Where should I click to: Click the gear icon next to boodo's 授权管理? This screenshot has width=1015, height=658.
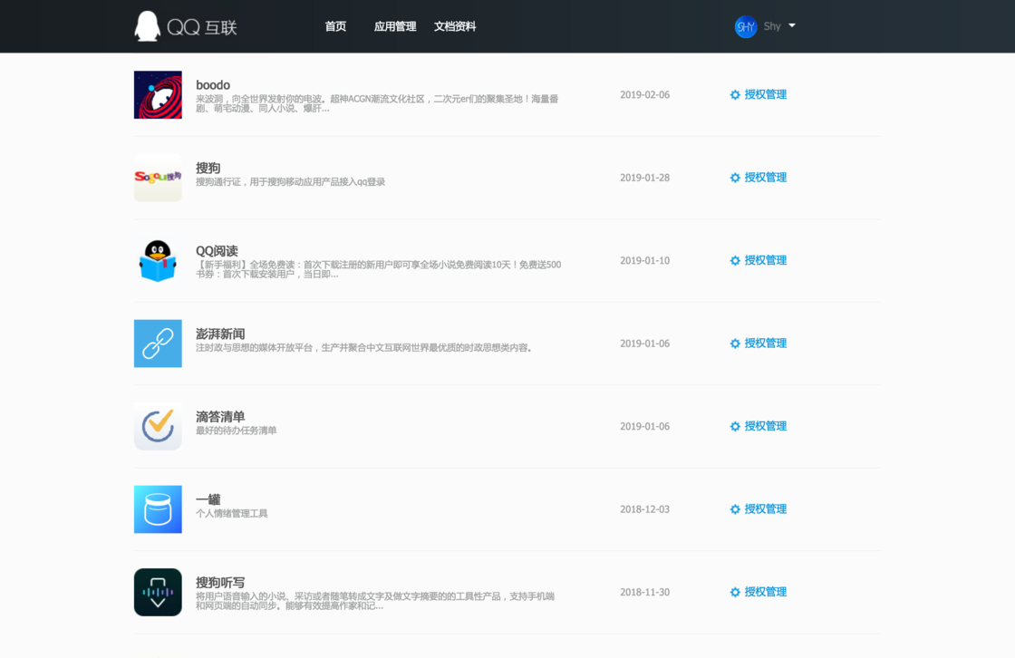[735, 94]
